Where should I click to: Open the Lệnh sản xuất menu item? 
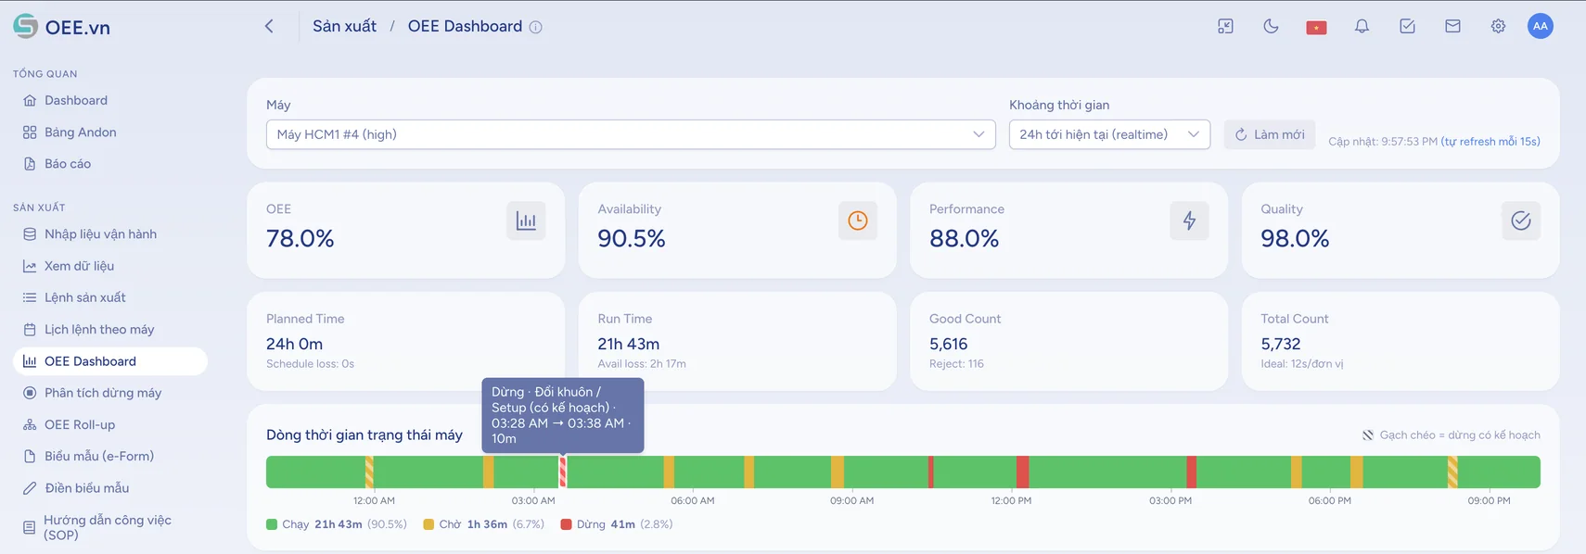110,297
